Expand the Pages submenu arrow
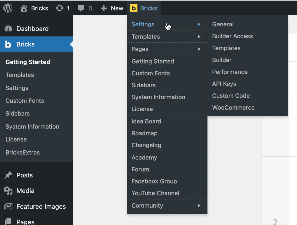The width and height of the screenshot is (297, 225). (199, 49)
